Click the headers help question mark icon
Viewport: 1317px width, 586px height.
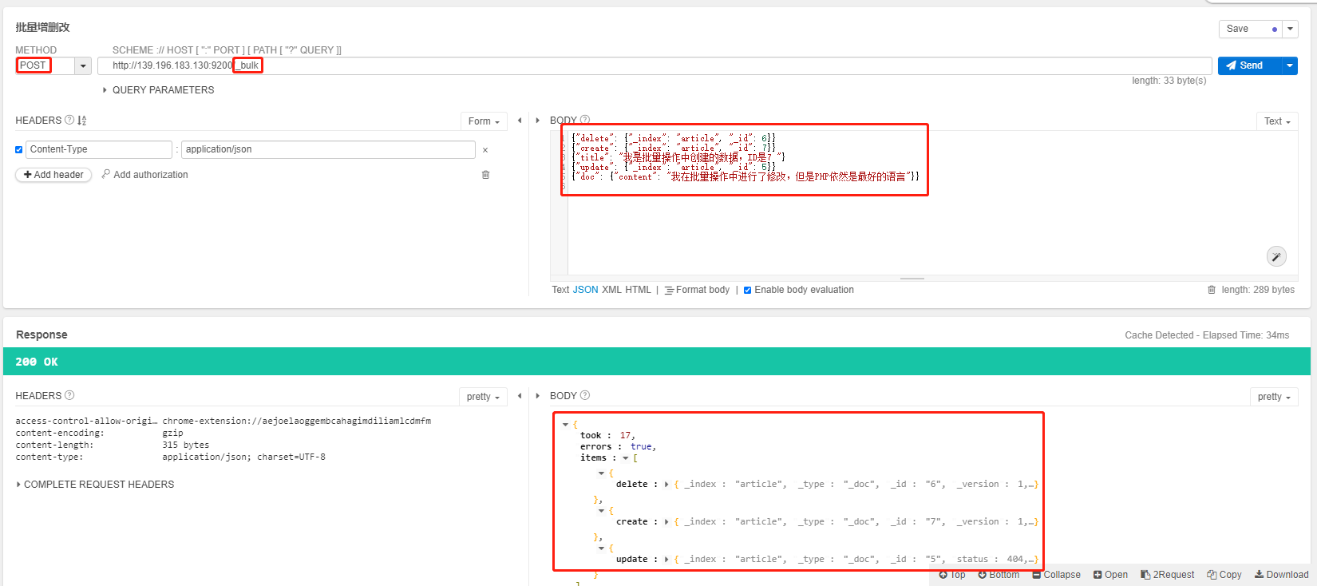69,120
